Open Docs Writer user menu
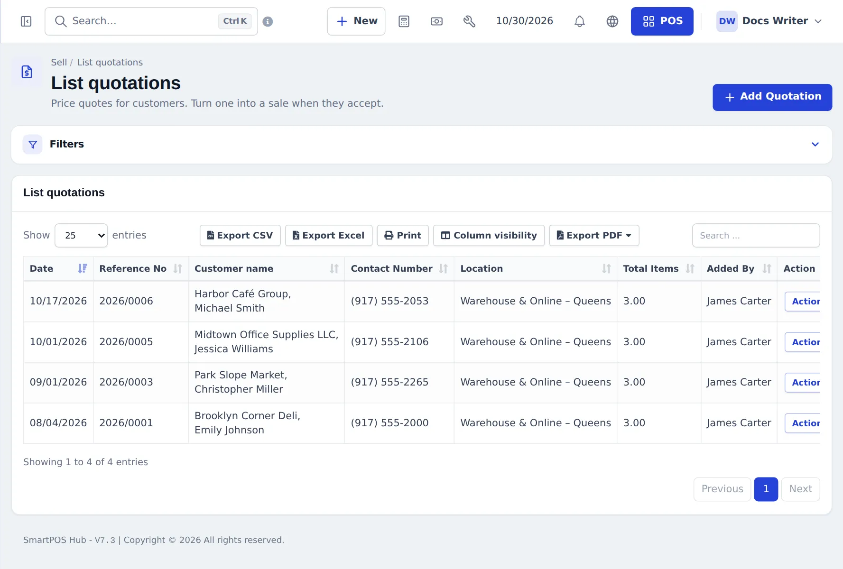 [x=769, y=21]
